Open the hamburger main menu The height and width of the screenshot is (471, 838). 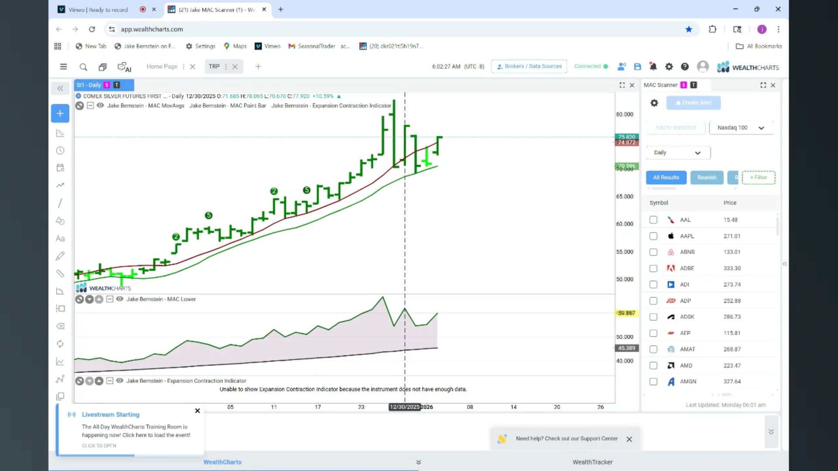click(63, 67)
